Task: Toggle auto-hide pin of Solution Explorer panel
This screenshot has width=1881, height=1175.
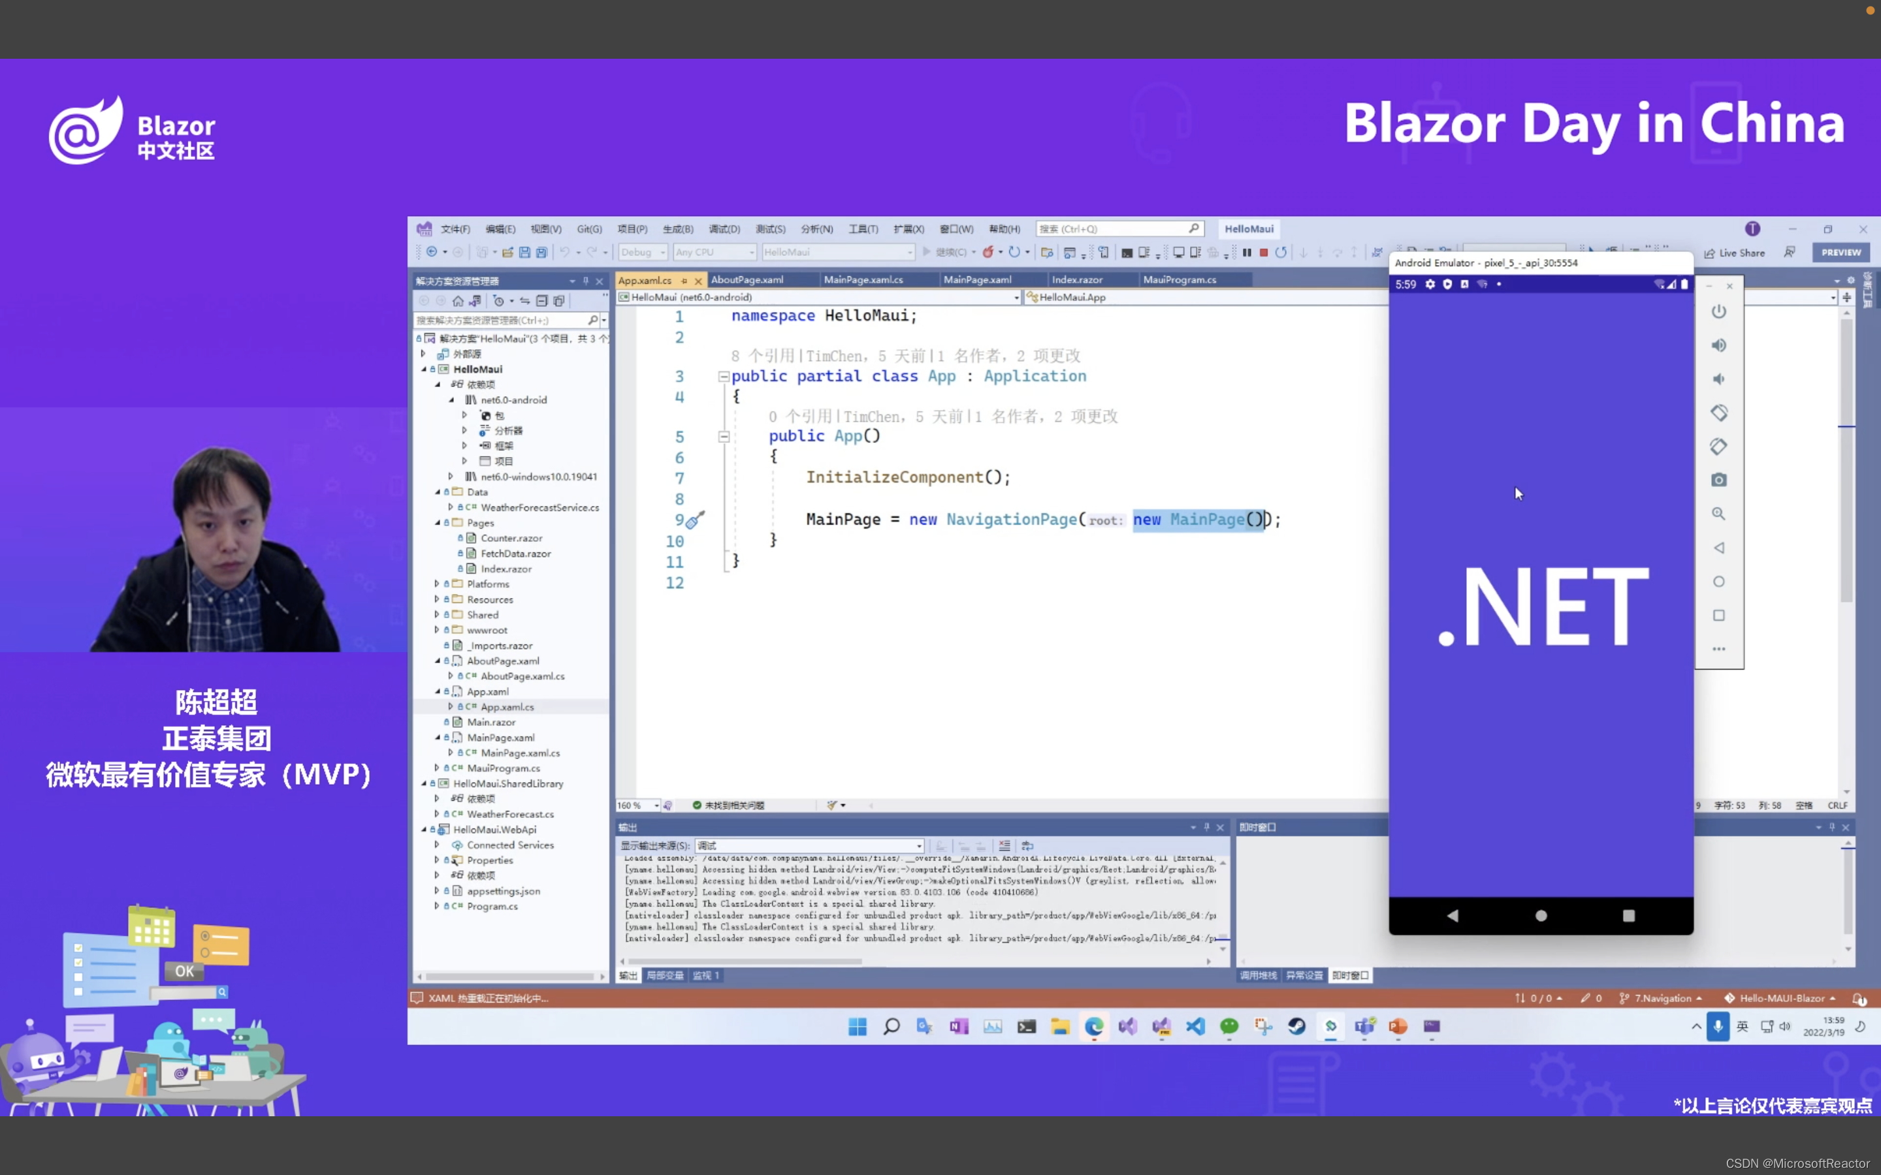Action: click(x=585, y=281)
